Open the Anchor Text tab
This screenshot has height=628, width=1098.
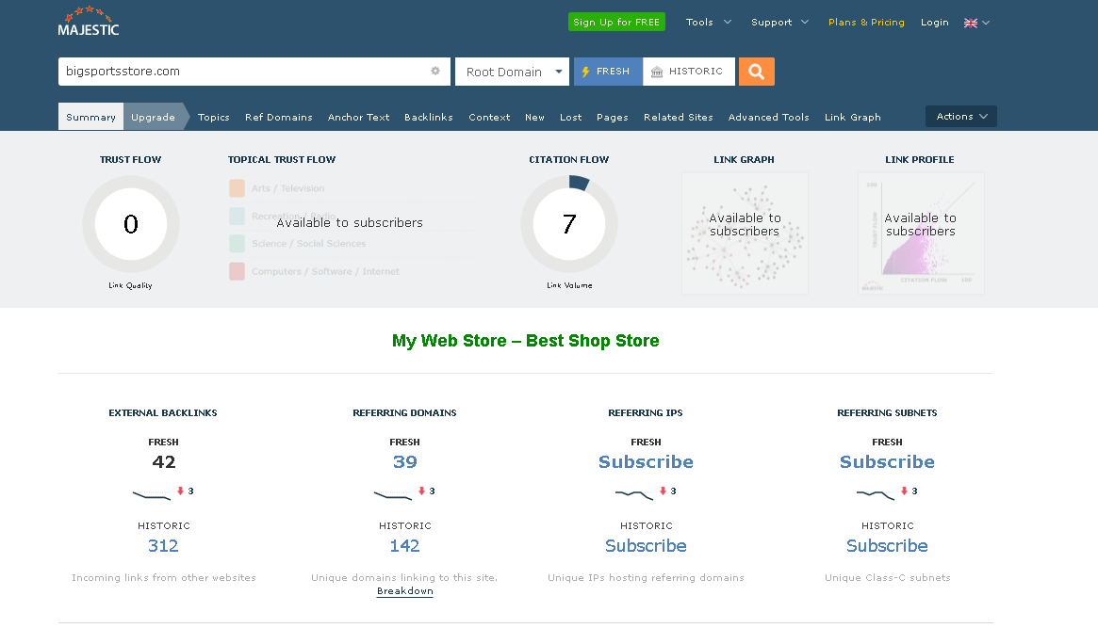pos(358,117)
